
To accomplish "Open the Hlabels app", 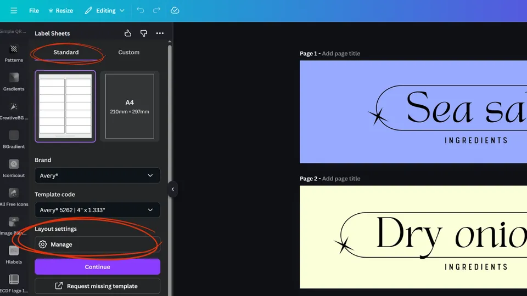I will coord(14,255).
